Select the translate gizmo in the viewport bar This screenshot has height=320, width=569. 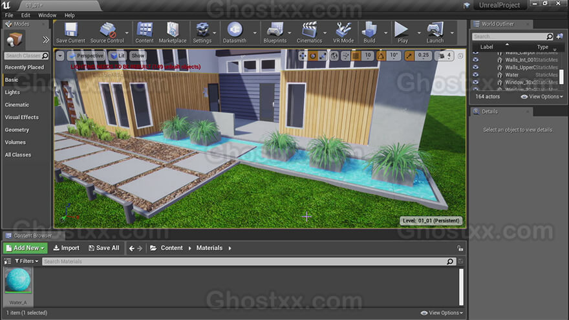tap(303, 56)
